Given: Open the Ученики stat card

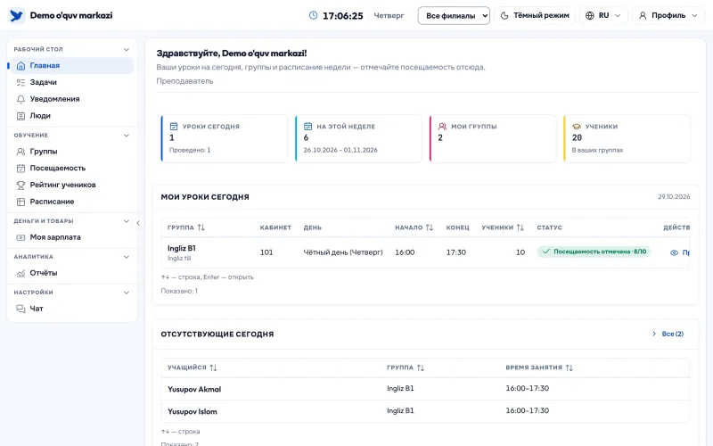Looking at the screenshot, I should 627,139.
